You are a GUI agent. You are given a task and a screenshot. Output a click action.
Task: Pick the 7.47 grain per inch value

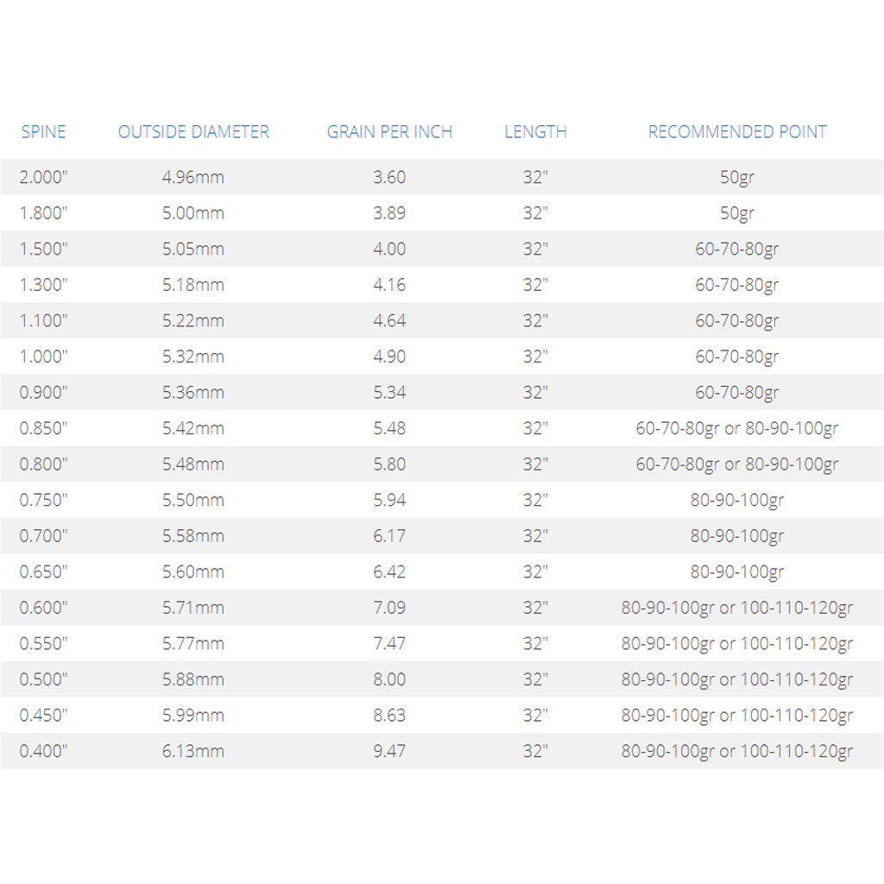coord(389,643)
